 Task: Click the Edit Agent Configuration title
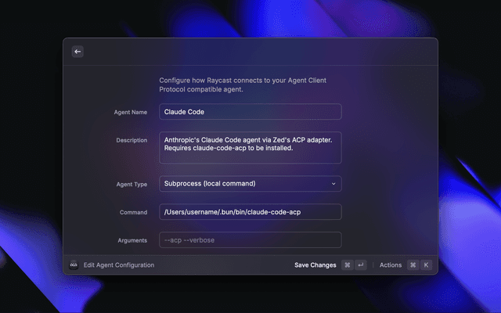click(119, 265)
